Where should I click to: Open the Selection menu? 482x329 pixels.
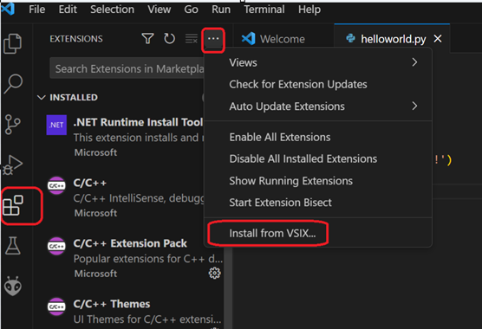point(112,10)
